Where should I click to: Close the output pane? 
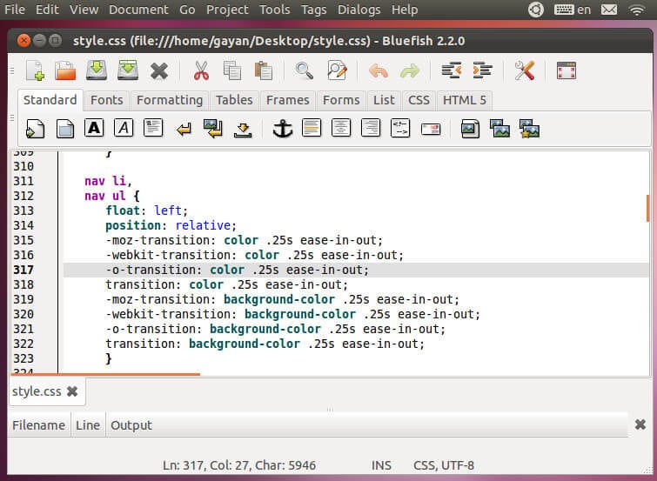pos(640,424)
